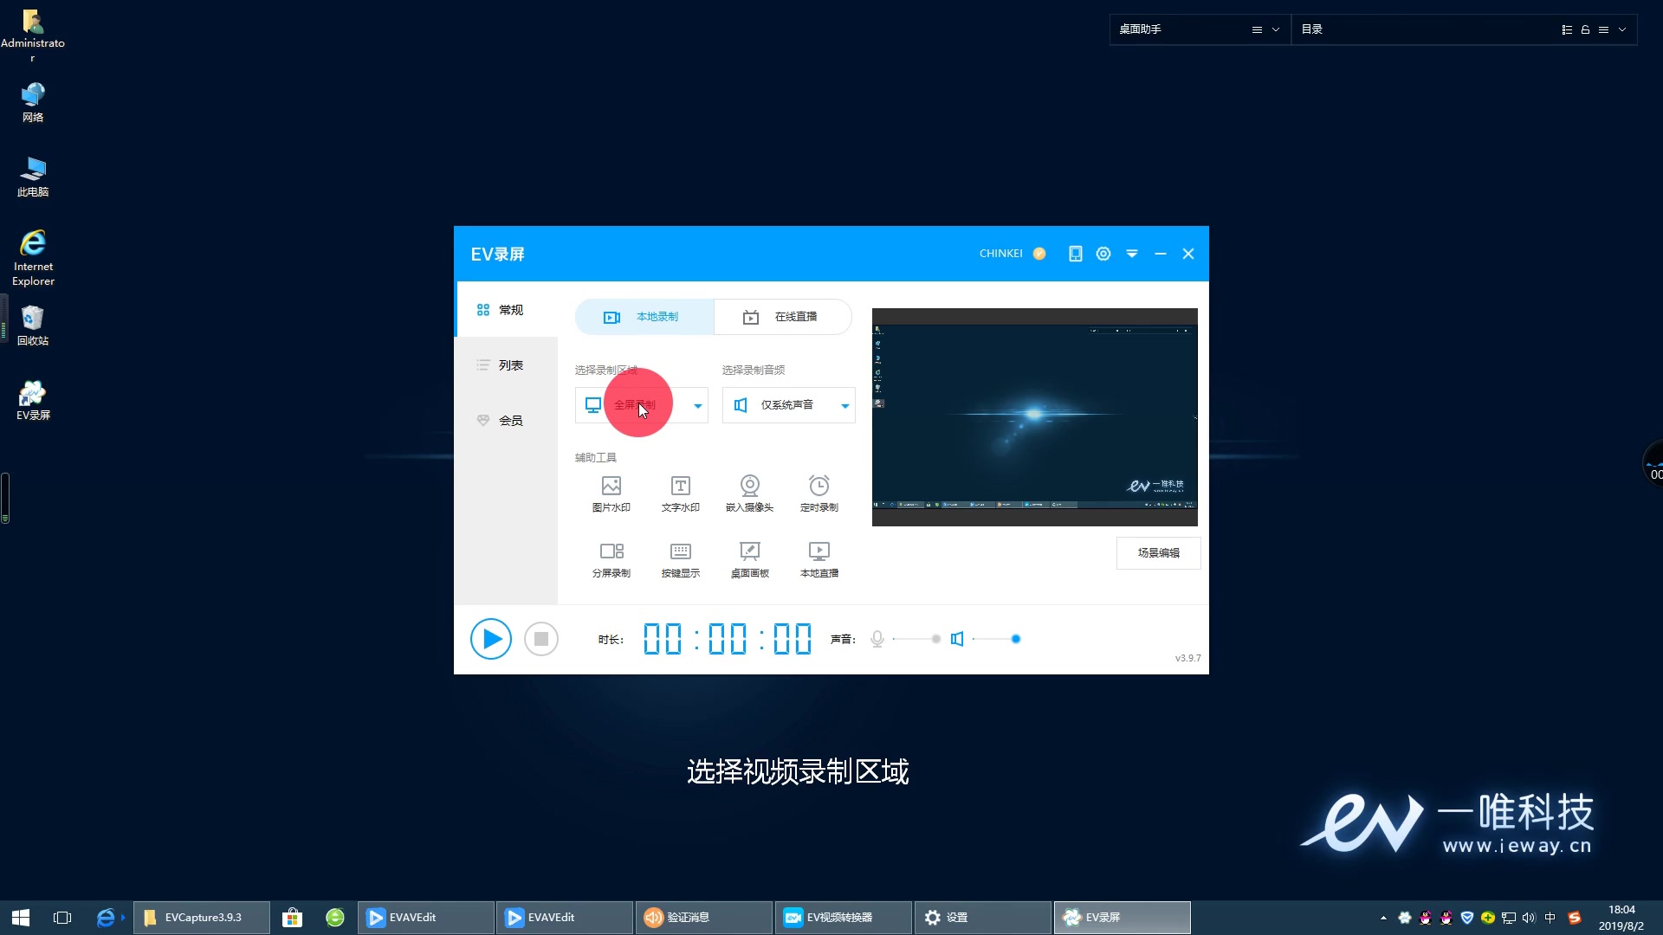The width and height of the screenshot is (1663, 935).
Task: Minimize the EV录屏 window
Action: 1161,254
